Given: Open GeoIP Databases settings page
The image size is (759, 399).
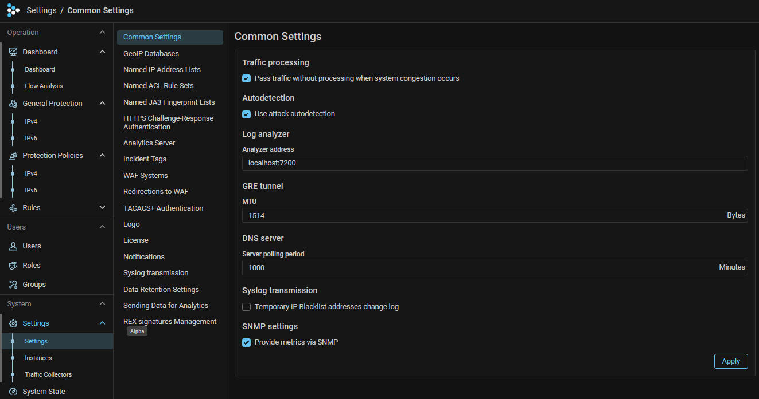Looking at the screenshot, I should pos(151,53).
